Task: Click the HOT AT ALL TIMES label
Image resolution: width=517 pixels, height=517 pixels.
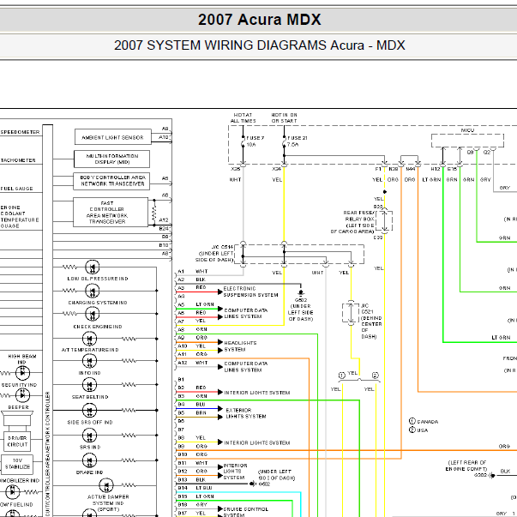Action: (x=243, y=117)
